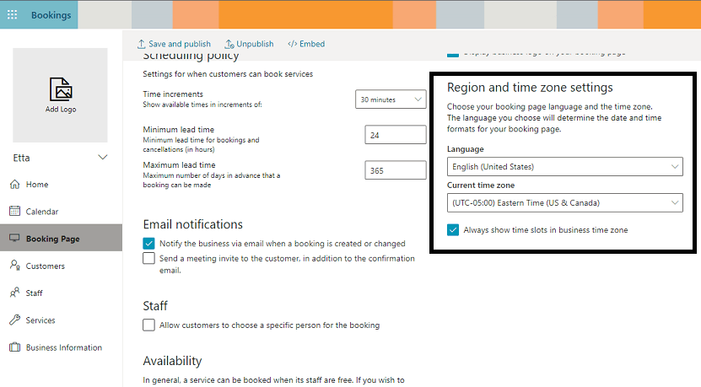Check Send a meeting invite to customer
This screenshot has width=701, height=387.
[148, 258]
